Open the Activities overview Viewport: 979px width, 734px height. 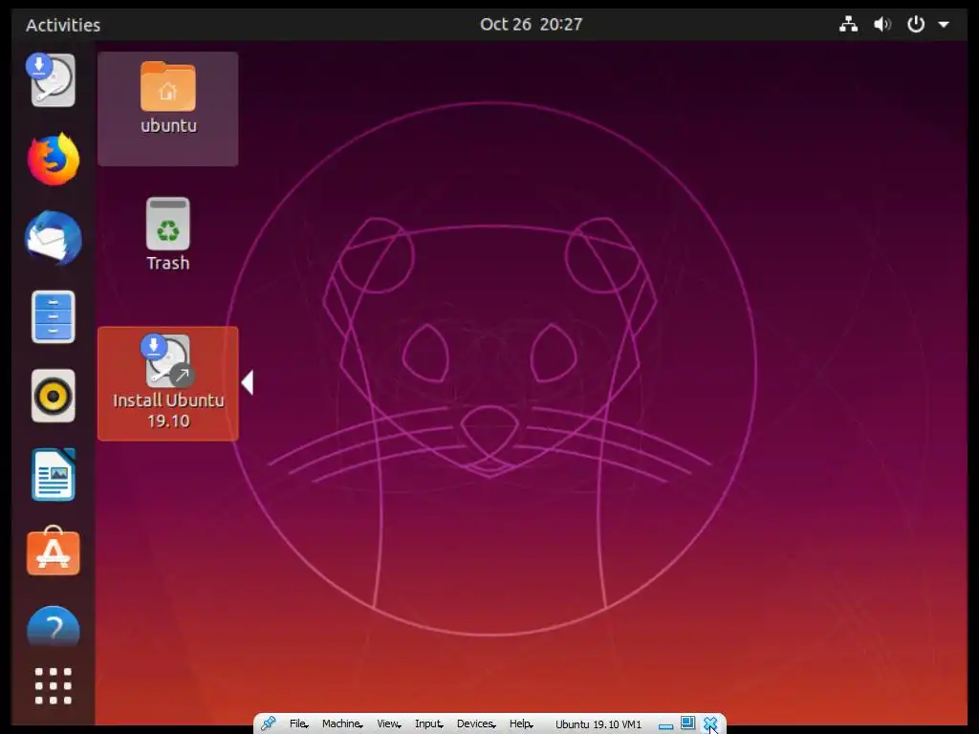click(63, 25)
